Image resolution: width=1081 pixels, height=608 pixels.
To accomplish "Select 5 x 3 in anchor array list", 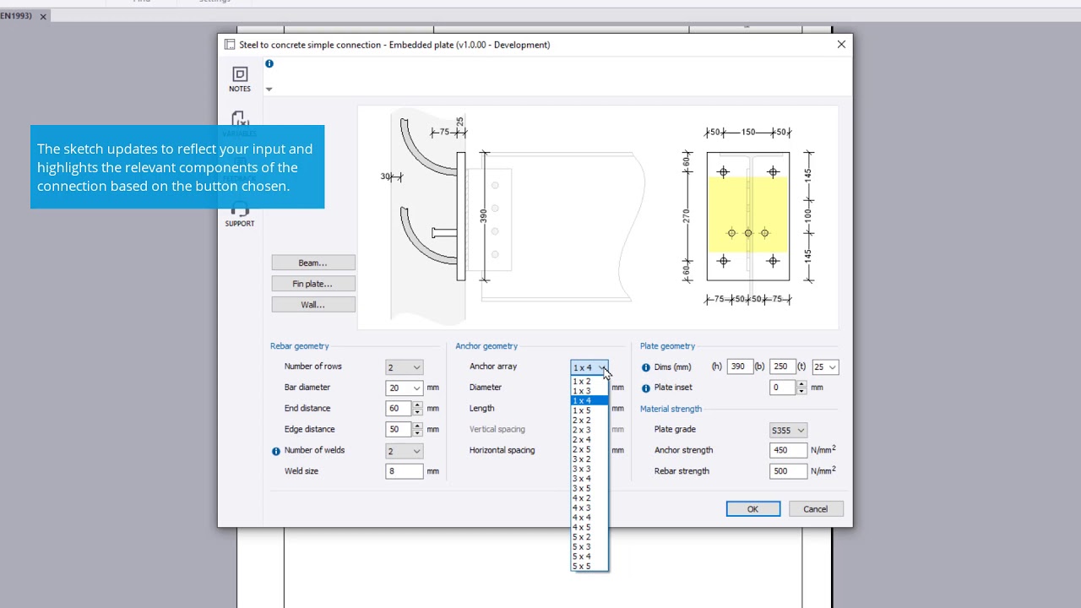I will coord(589,546).
